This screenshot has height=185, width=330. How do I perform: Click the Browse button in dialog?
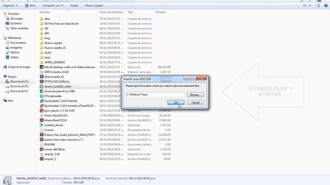point(195,95)
